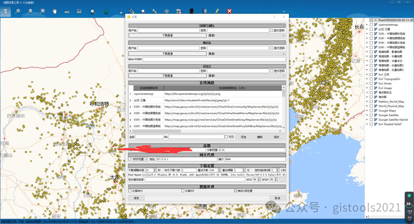Click the 修改 modify button
The image size is (414, 224).
click(x=276, y=137)
